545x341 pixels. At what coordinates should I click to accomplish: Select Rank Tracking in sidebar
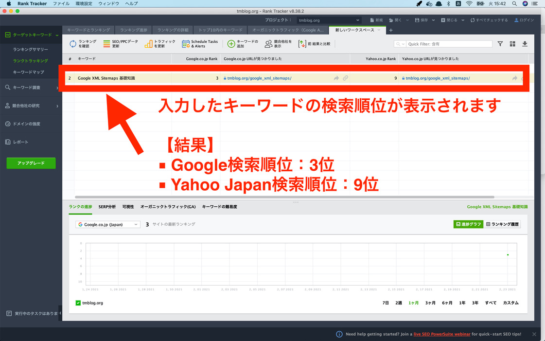tap(31, 61)
